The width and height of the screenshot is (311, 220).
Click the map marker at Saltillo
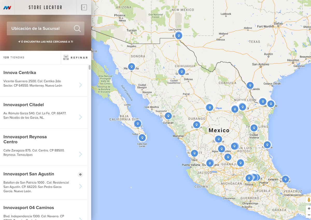point(235,109)
